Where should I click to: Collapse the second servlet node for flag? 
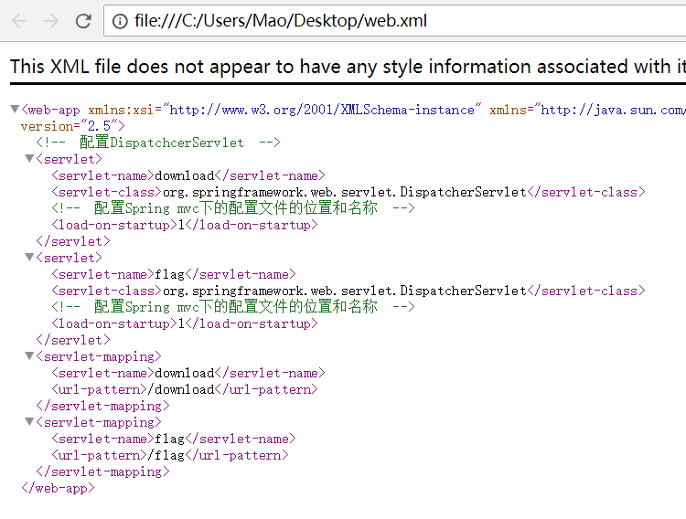point(29,258)
